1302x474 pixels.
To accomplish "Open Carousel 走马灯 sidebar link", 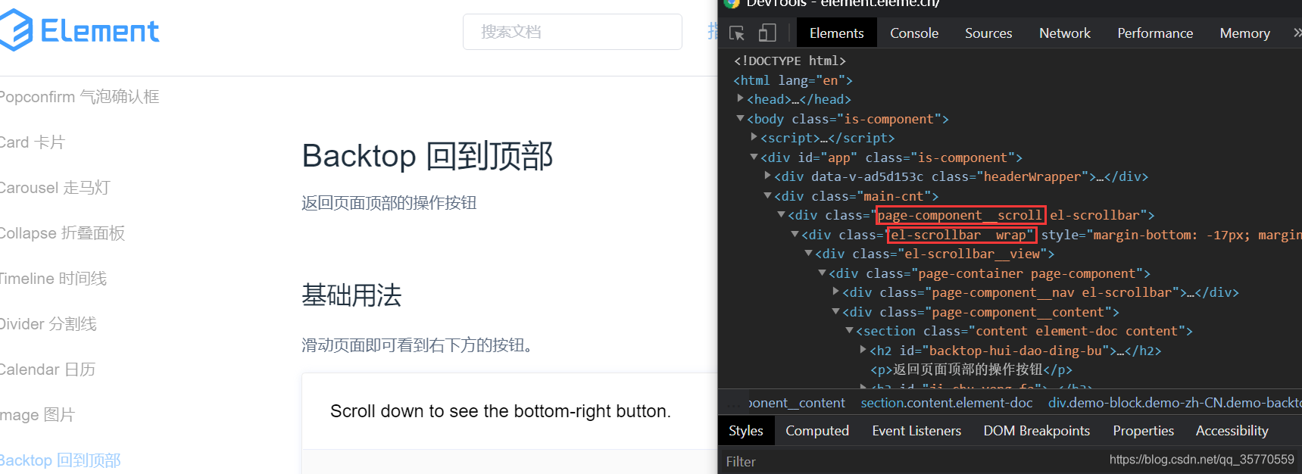I will click(55, 188).
